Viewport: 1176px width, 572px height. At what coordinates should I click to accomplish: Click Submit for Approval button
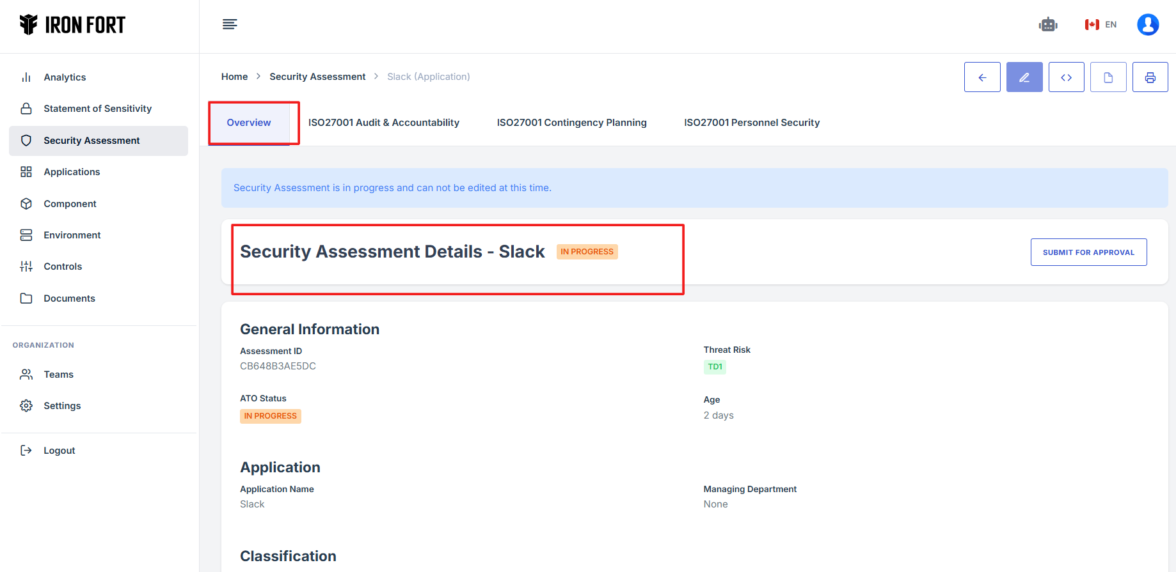click(x=1088, y=252)
